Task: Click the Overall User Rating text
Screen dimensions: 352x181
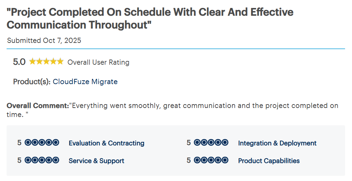Action: tap(98, 62)
